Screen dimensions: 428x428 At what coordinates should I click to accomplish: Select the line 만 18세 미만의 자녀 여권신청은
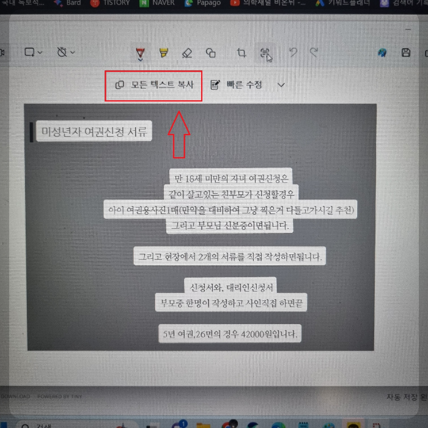tap(231, 179)
